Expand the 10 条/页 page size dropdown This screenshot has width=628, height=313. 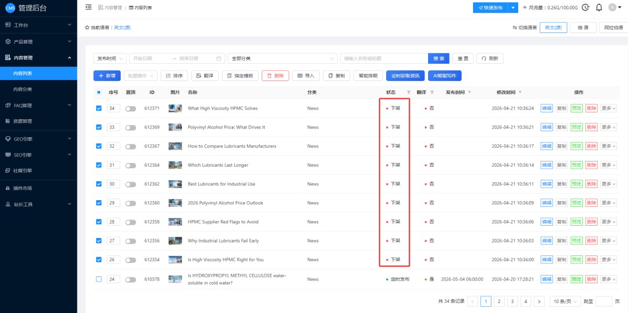point(564,301)
